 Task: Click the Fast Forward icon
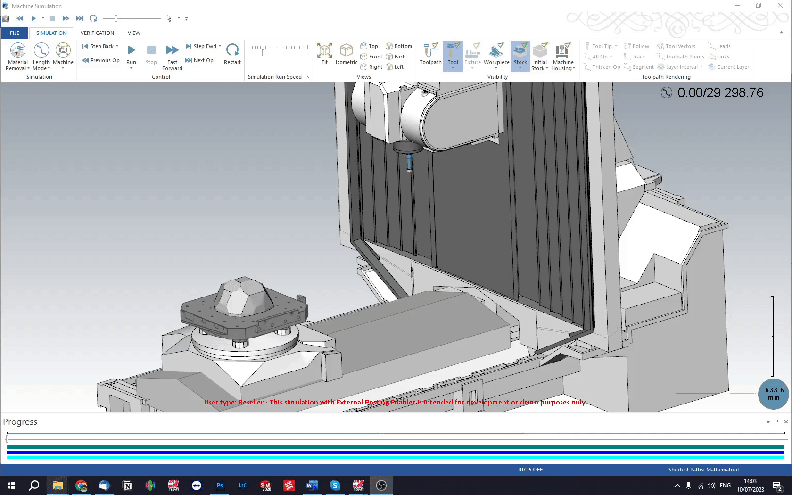tap(172, 50)
